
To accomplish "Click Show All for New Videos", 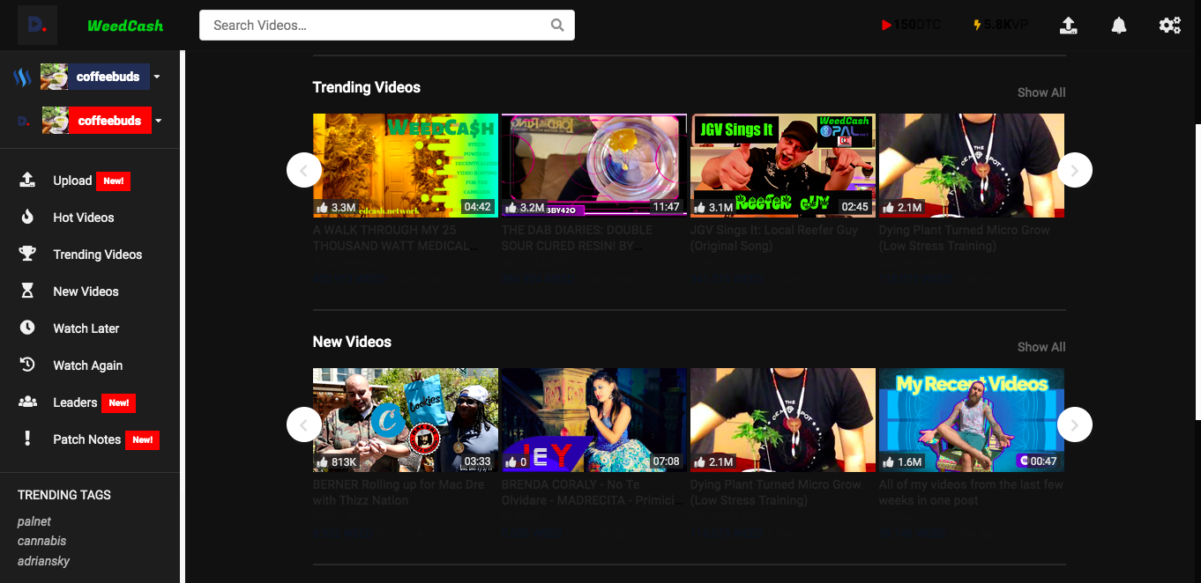I will pos(1041,347).
